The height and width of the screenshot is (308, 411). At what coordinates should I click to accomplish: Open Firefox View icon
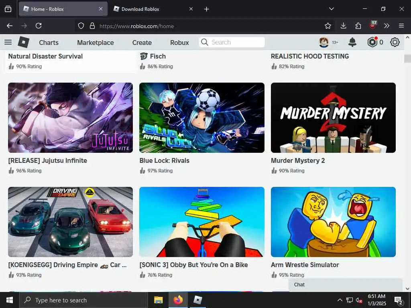8,9
